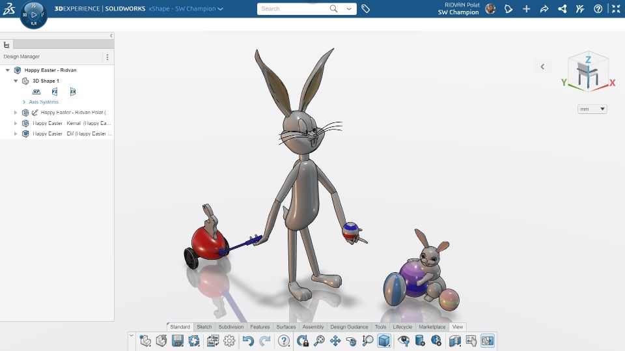Click the hand selection panel icon
This screenshot has width=625, height=351.
point(471,341)
